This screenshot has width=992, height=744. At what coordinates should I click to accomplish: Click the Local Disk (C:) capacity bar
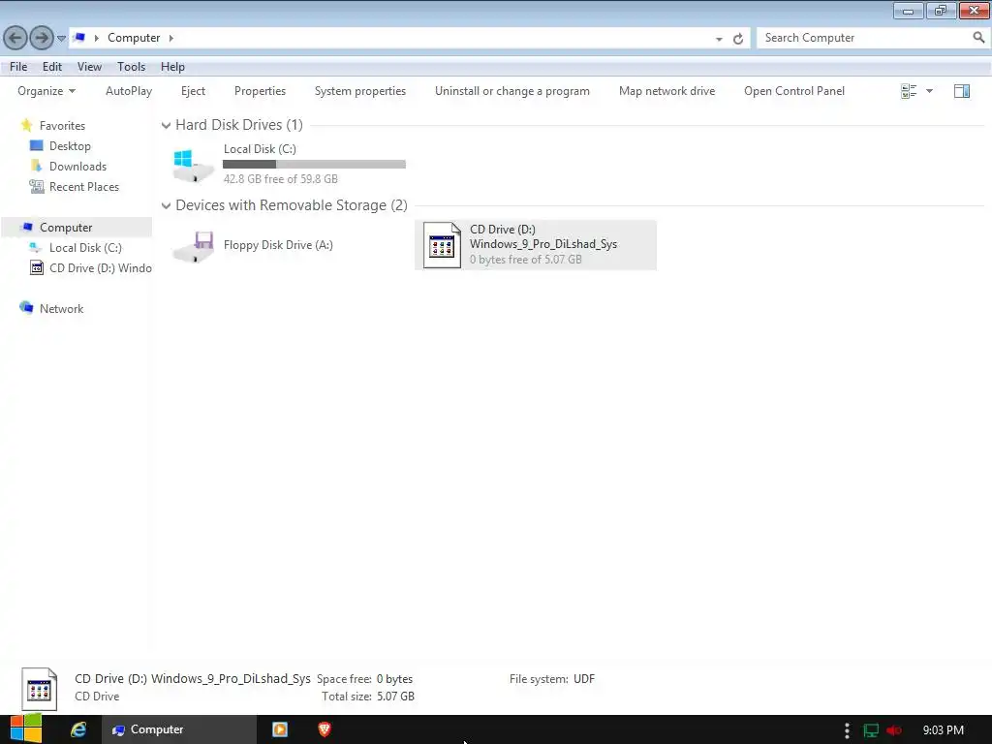click(x=314, y=165)
